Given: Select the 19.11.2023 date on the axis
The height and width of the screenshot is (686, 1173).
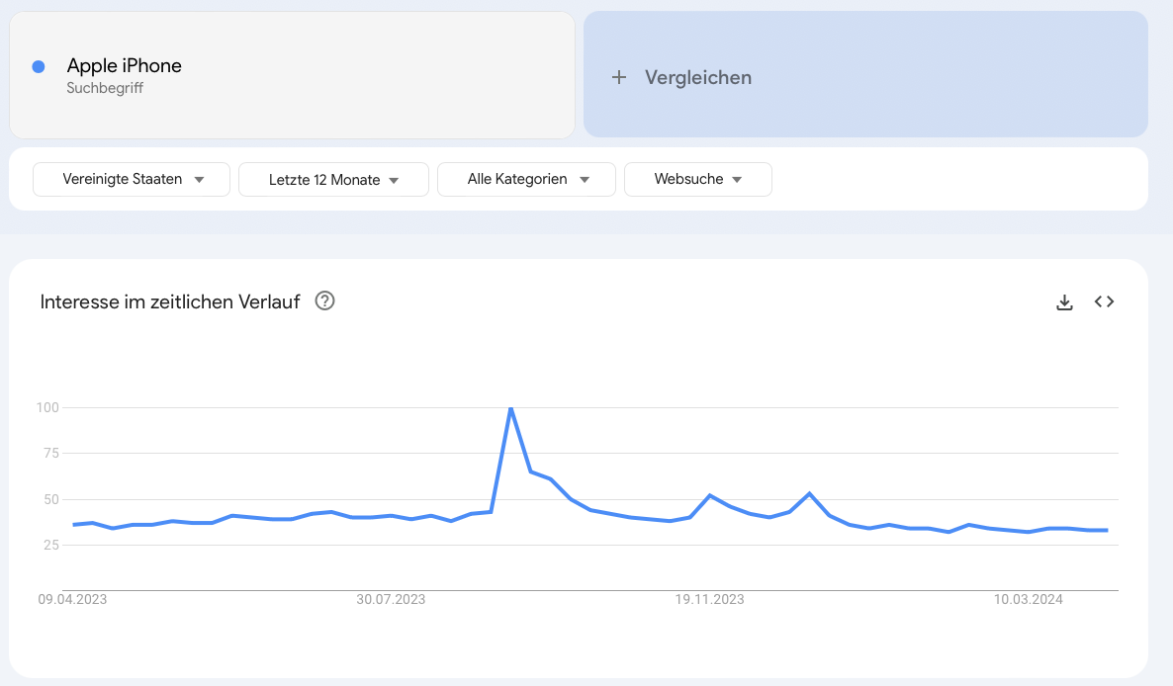Looking at the screenshot, I should coord(709,599).
